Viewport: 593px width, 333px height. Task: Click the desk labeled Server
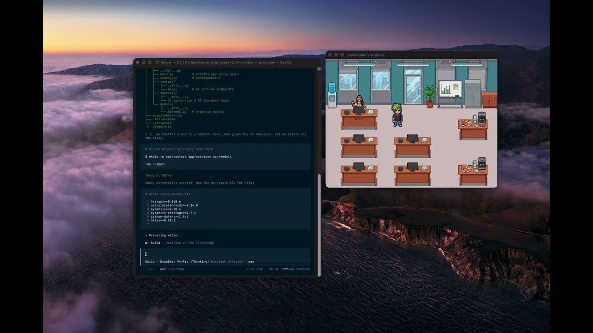pos(359,119)
